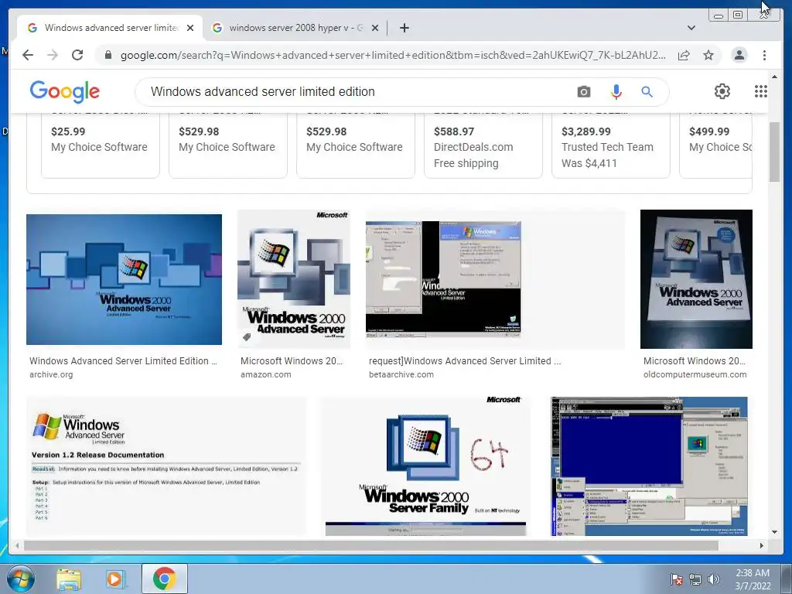Click the amazon.com source text

(266, 374)
